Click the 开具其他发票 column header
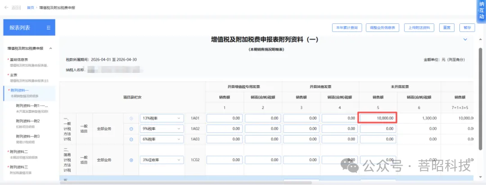 (x=320, y=87)
